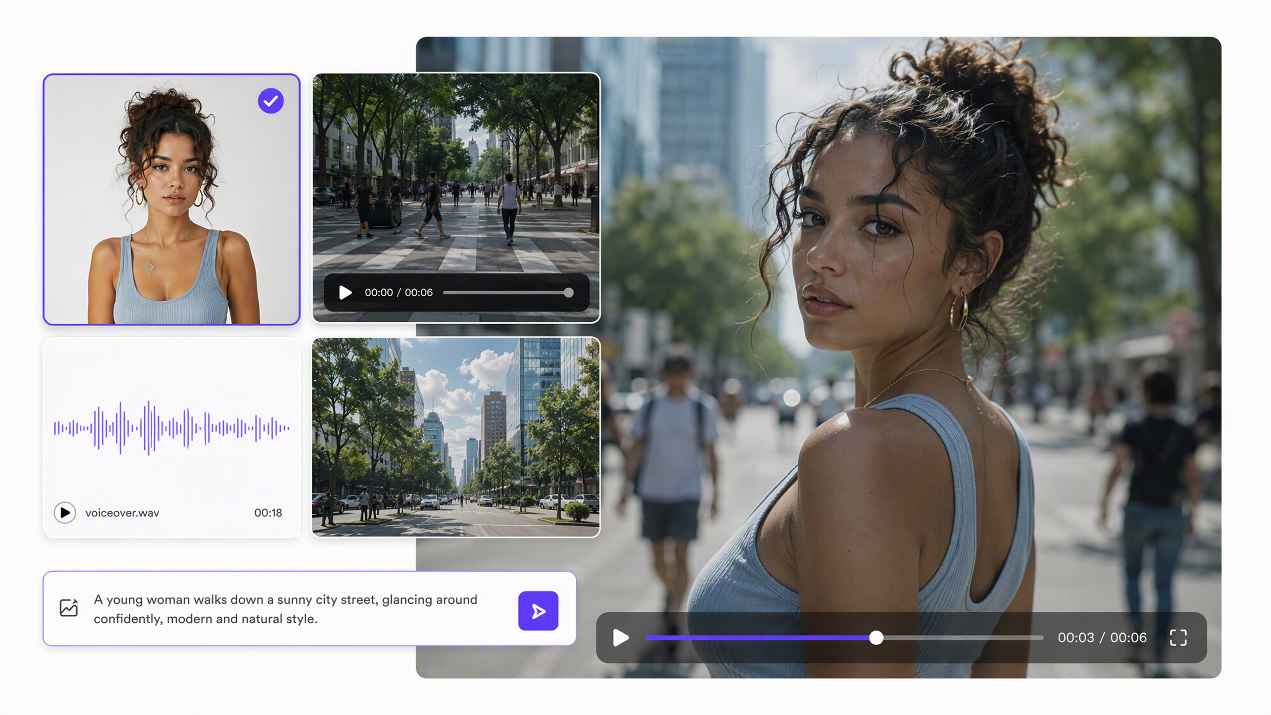Click the purple send prompt arrow button
1271x715 pixels.
click(x=538, y=611)
